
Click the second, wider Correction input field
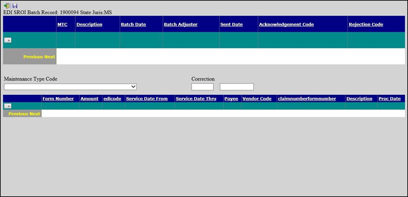(x=237, y=87)
